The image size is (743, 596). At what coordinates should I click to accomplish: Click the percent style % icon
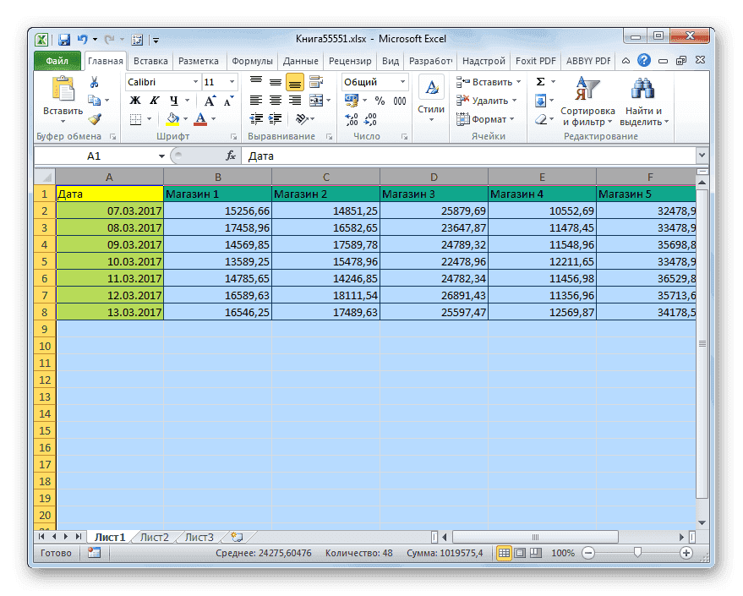click(378, 101)
